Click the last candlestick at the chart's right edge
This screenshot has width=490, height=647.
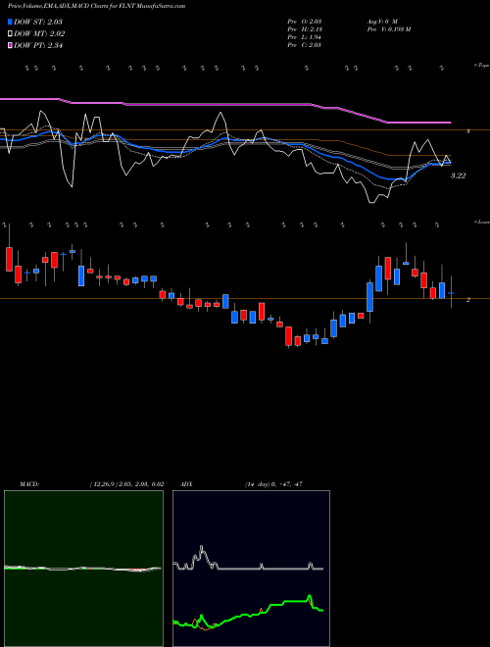[x=451, y=292]
